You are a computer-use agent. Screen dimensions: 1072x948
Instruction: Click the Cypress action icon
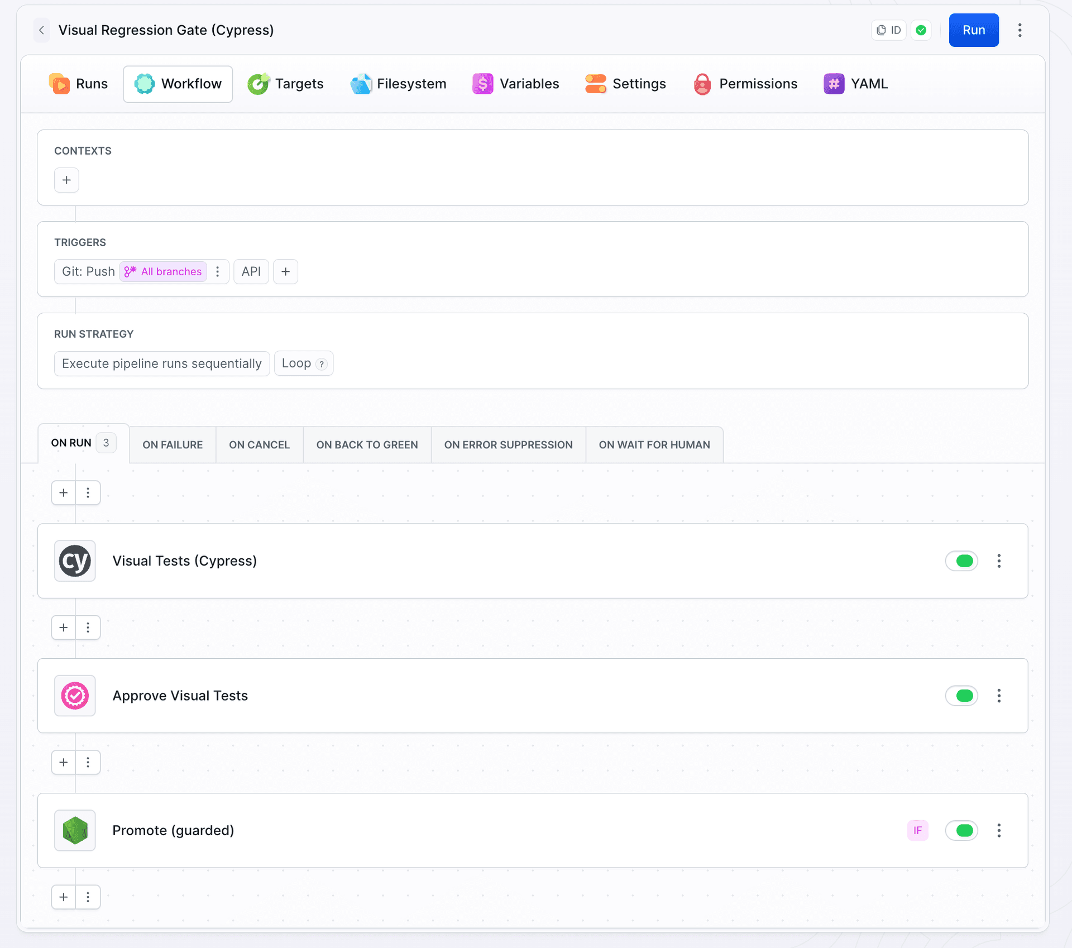click(x=75, y=561)
